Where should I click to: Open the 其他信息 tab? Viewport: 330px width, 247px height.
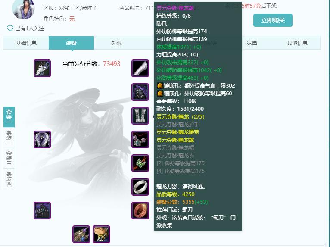click(297, 43)
